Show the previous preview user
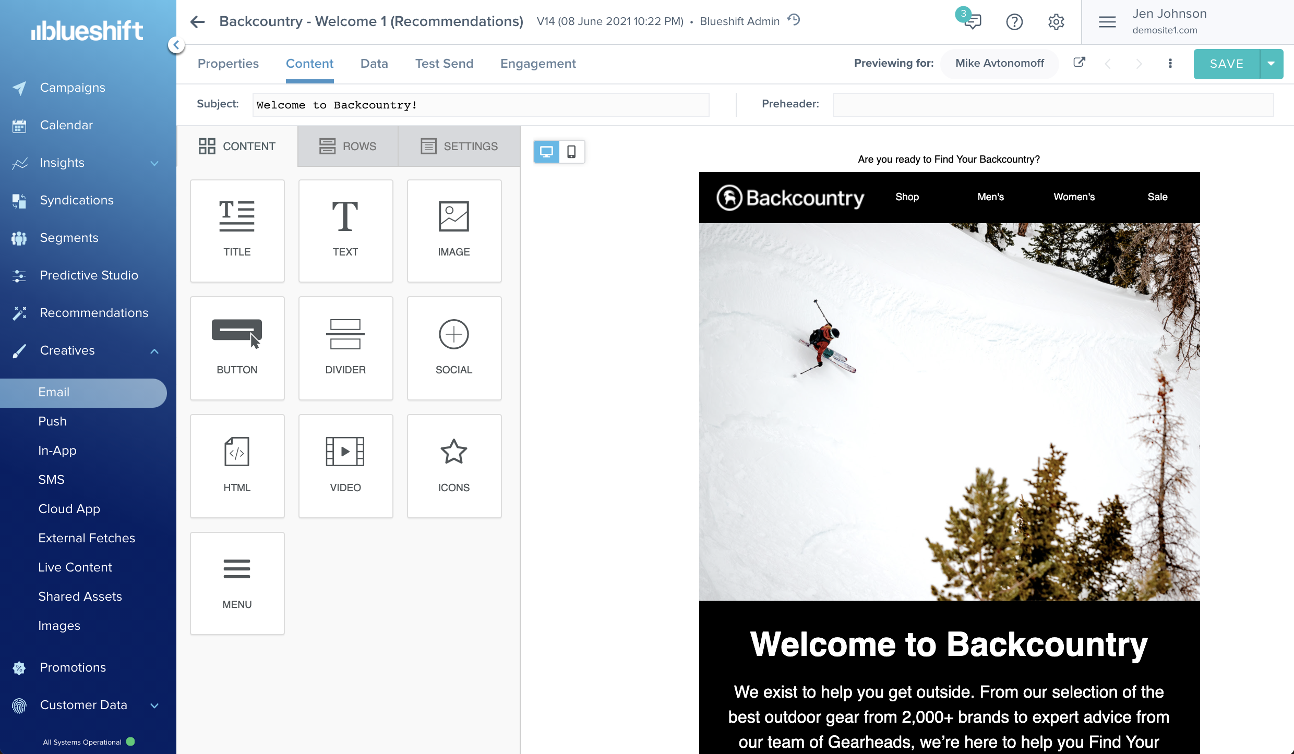The width and height of the screenshot is (1294, 754). coord(1108,64)
